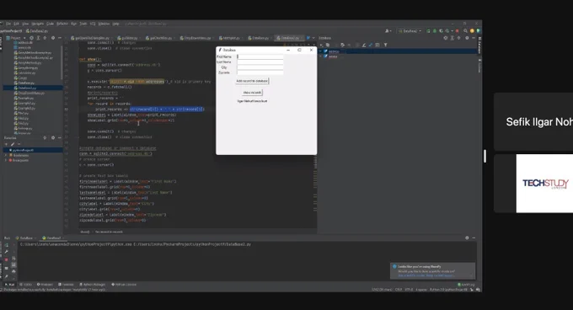
Task: Open the Event Log in status bar
Action: (x=466, y=285)
